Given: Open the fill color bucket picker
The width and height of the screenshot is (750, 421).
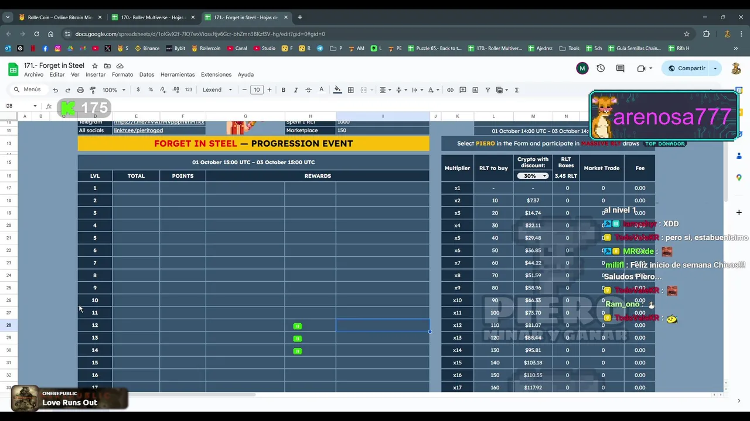Looking at the screenshot, I should 337,90.
